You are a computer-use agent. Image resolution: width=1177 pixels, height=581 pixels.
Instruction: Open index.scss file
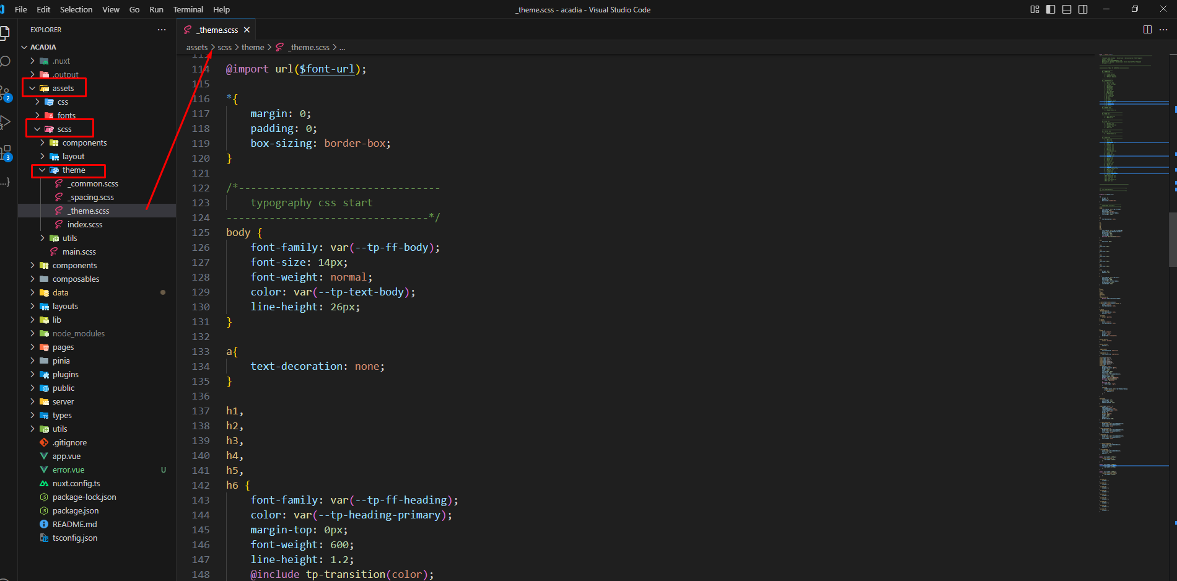(x=97, y=224)
